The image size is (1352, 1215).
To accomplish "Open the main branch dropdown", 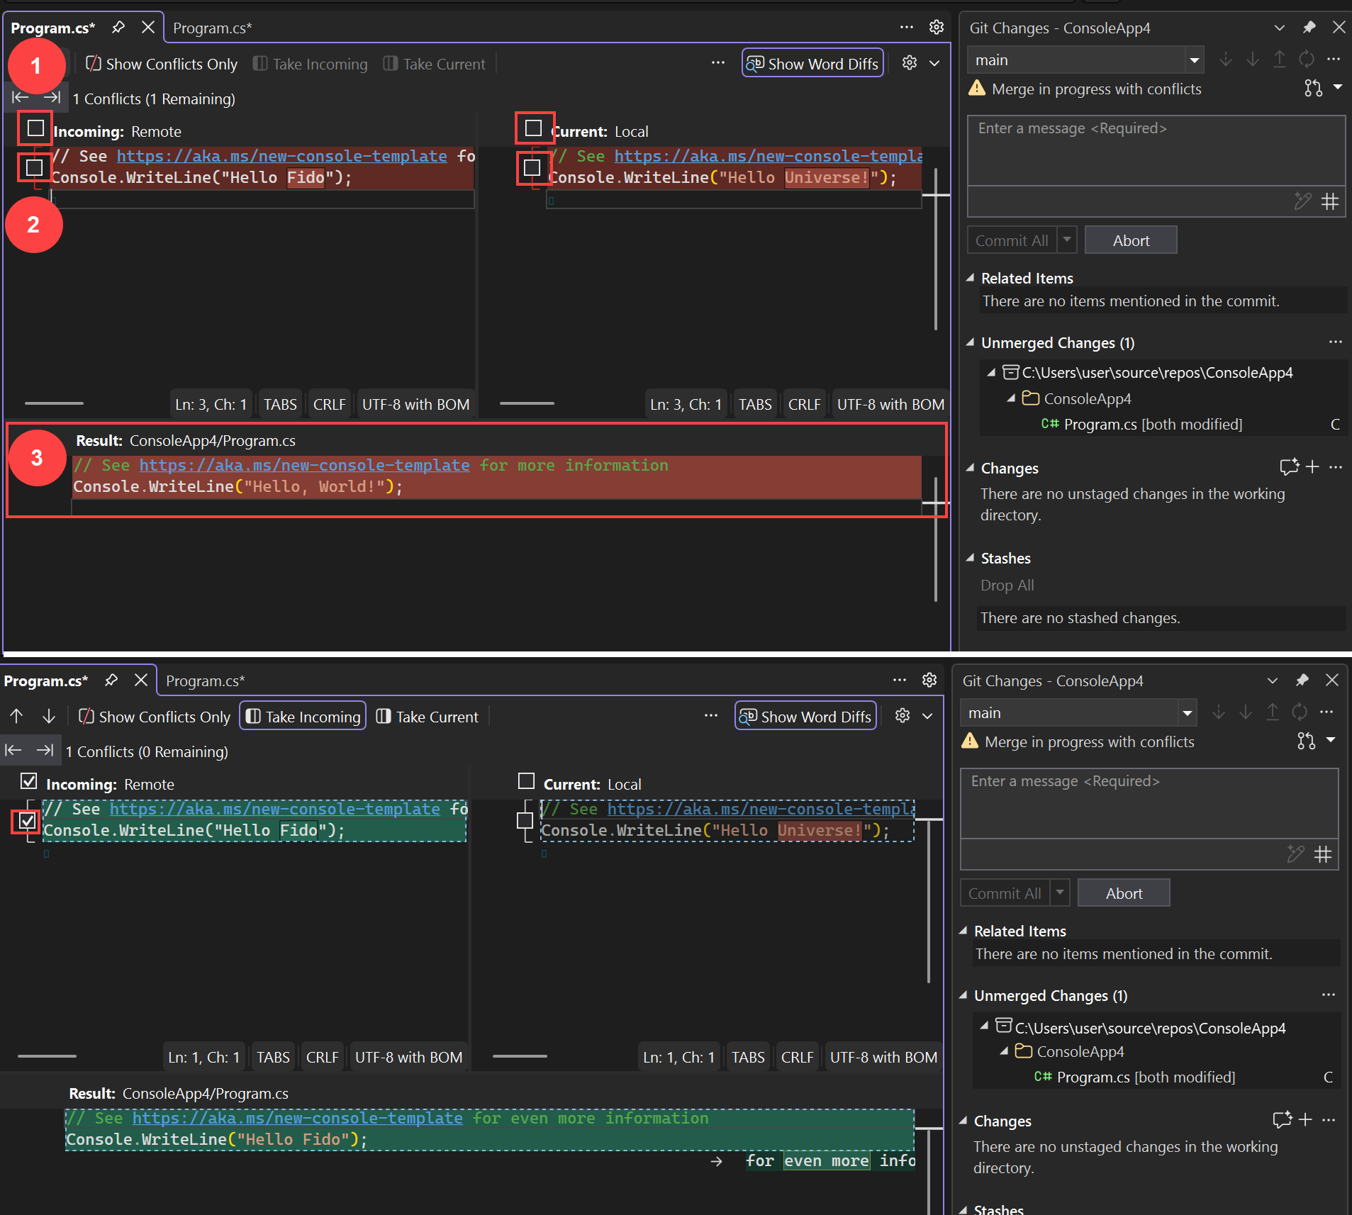I will click(x=1195, y=60).
